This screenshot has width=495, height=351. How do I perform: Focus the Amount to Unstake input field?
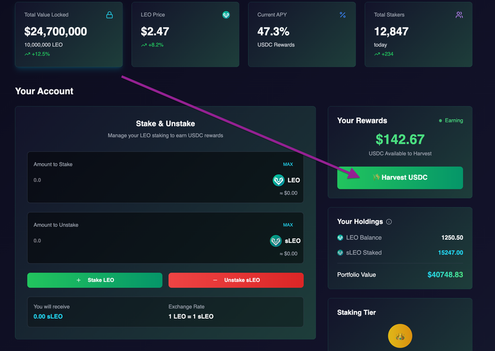(148, 241)
